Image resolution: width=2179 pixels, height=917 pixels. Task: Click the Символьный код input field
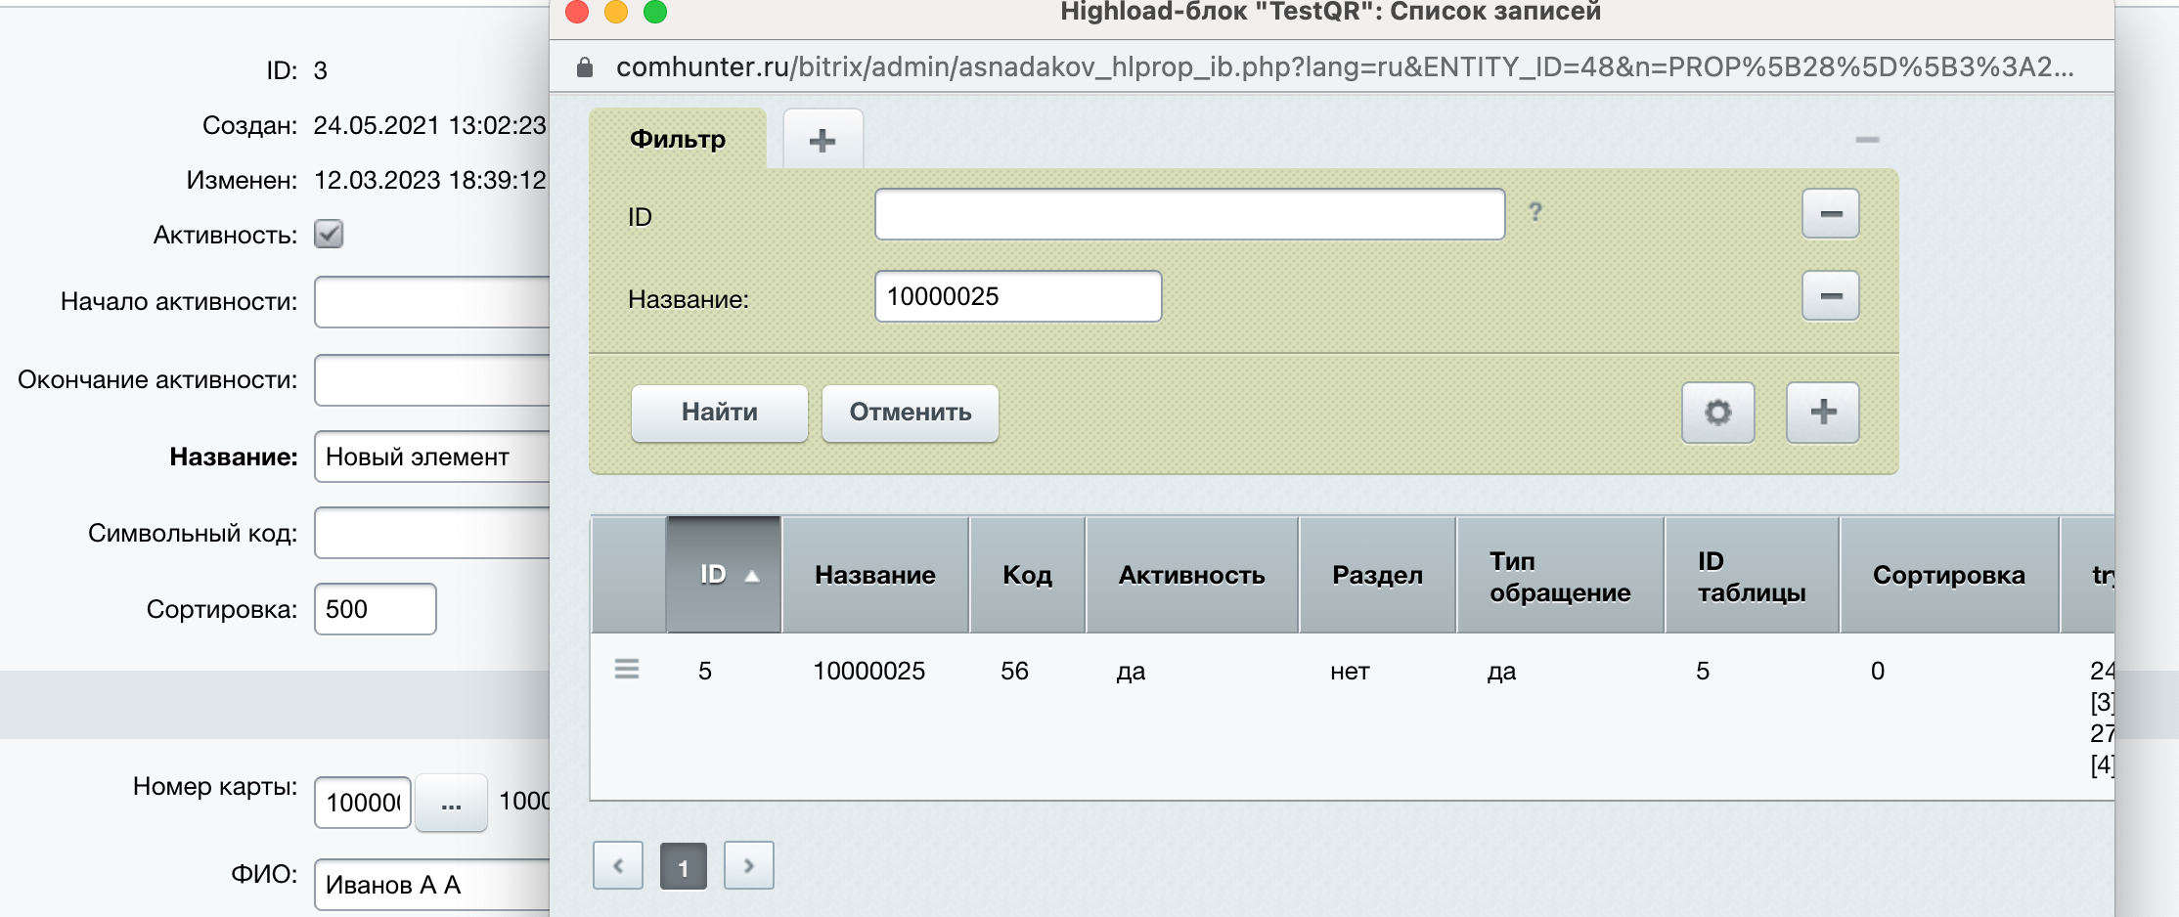(x=432, y=533)
